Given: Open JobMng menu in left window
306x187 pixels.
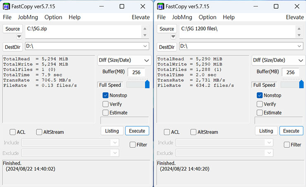Looking at the screenshot, I should [x=28, y=17].
